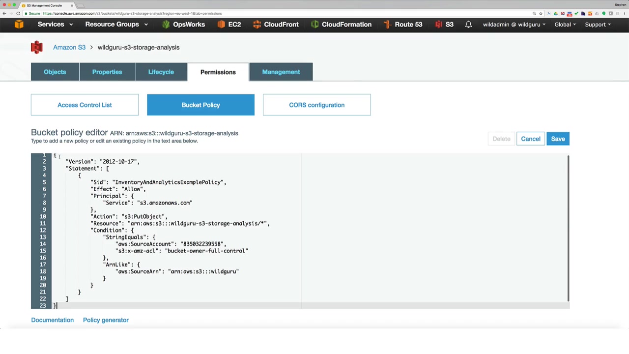This screenshot has height=354, width=629.
Task: Cancel the bucket policy edit
Action: point(531,139)
